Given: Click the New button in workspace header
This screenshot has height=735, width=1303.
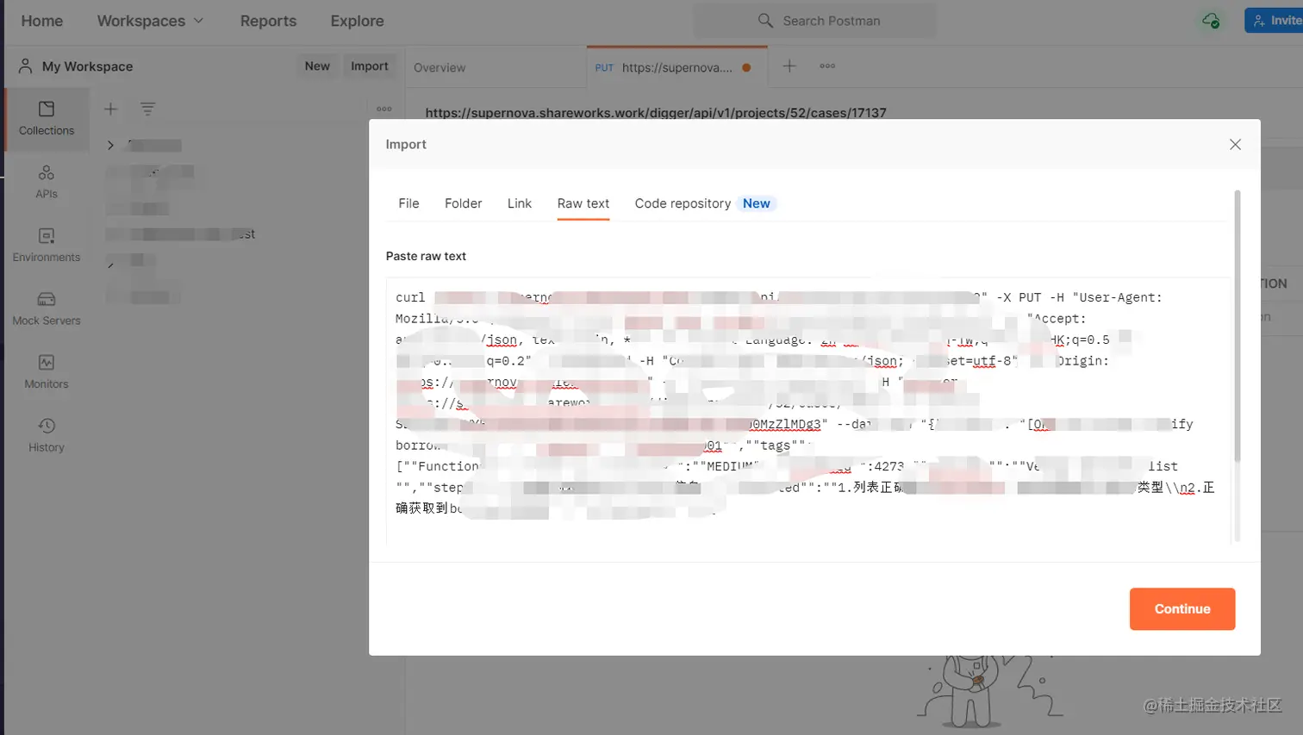Looking at the screenshot, I should (317, 66).
